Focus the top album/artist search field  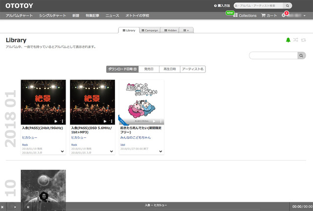(258, 5)
